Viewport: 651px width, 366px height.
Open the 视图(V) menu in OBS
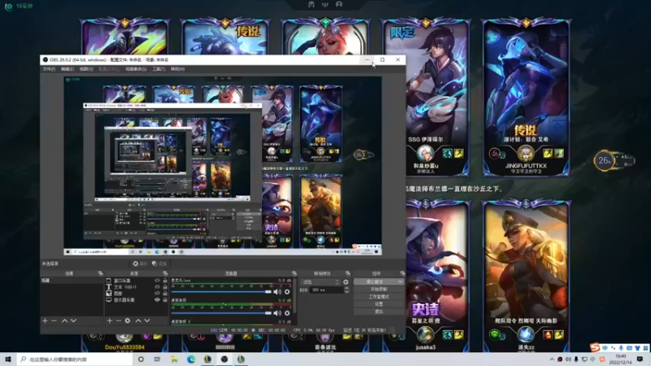click(86, 69)
